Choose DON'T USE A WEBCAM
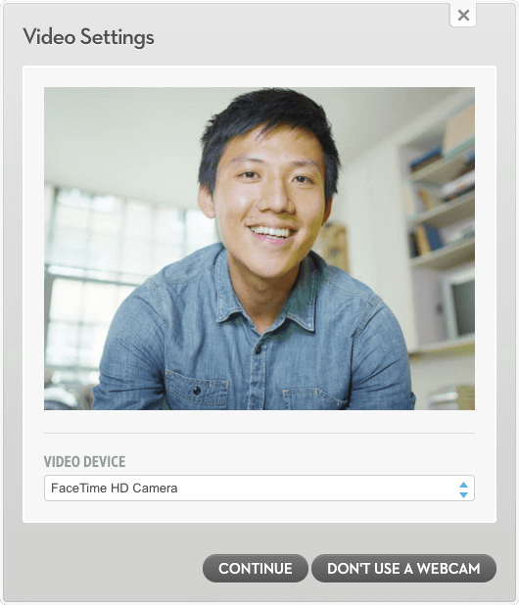Screen dimensions: 519x605 coord(403,569)
